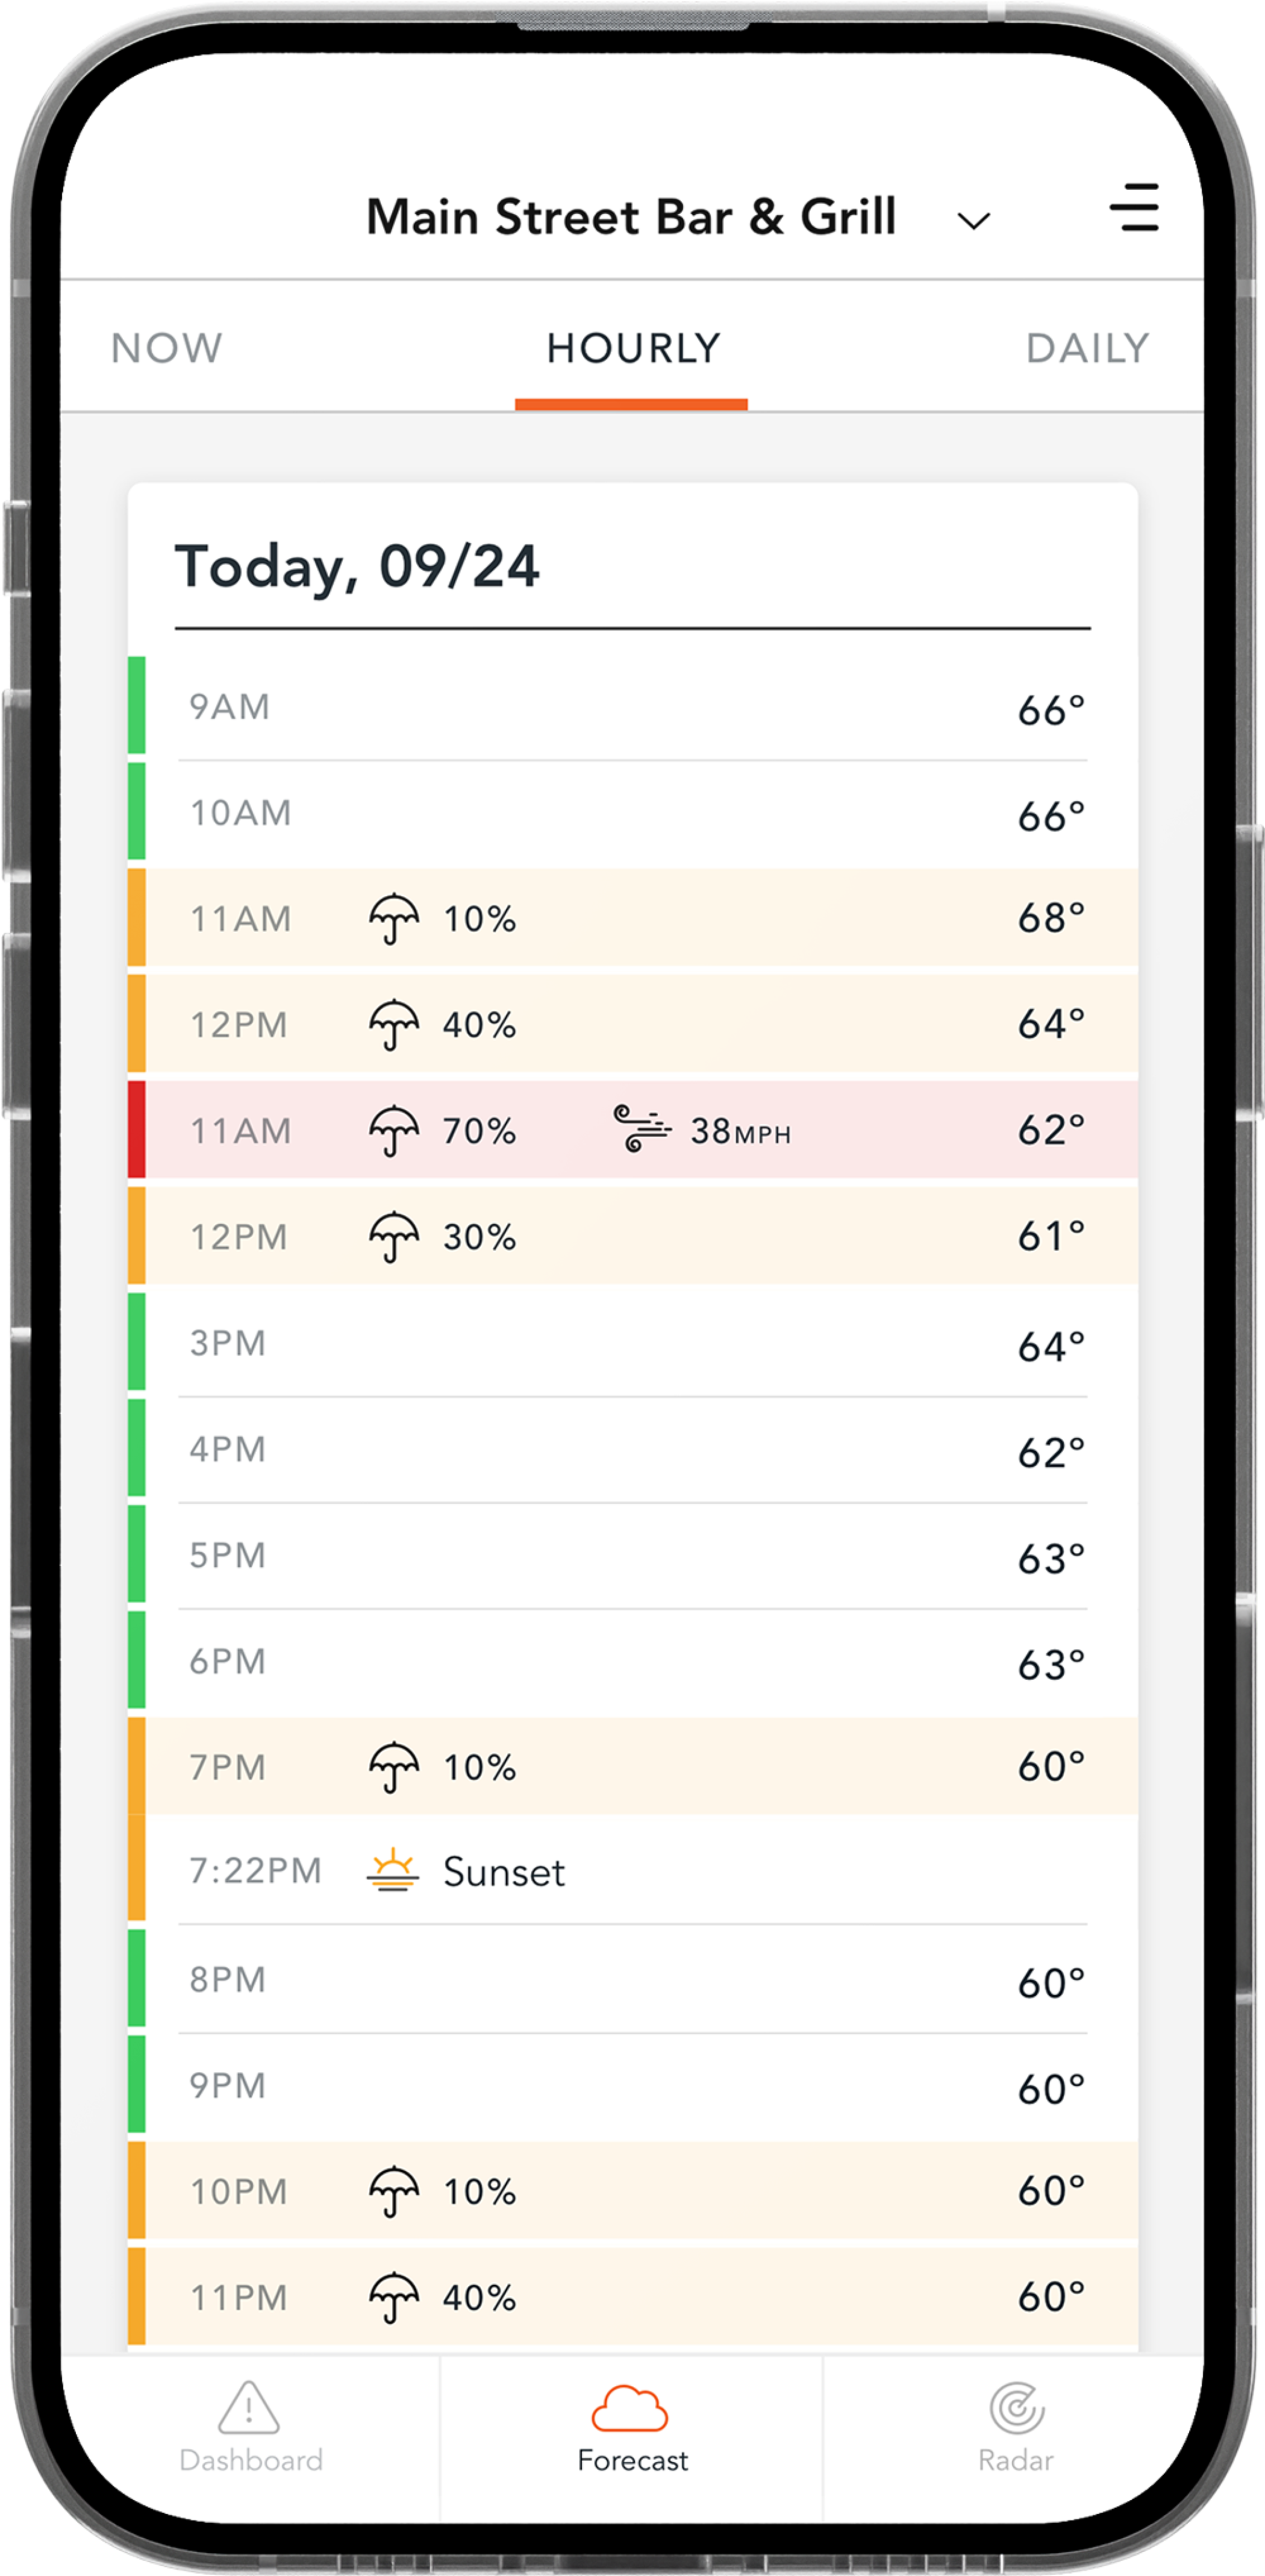The height and width of the screenshot is (2576, 1265).
Task: Open the DAILY forecast tab
Action: pos(1087,348)
